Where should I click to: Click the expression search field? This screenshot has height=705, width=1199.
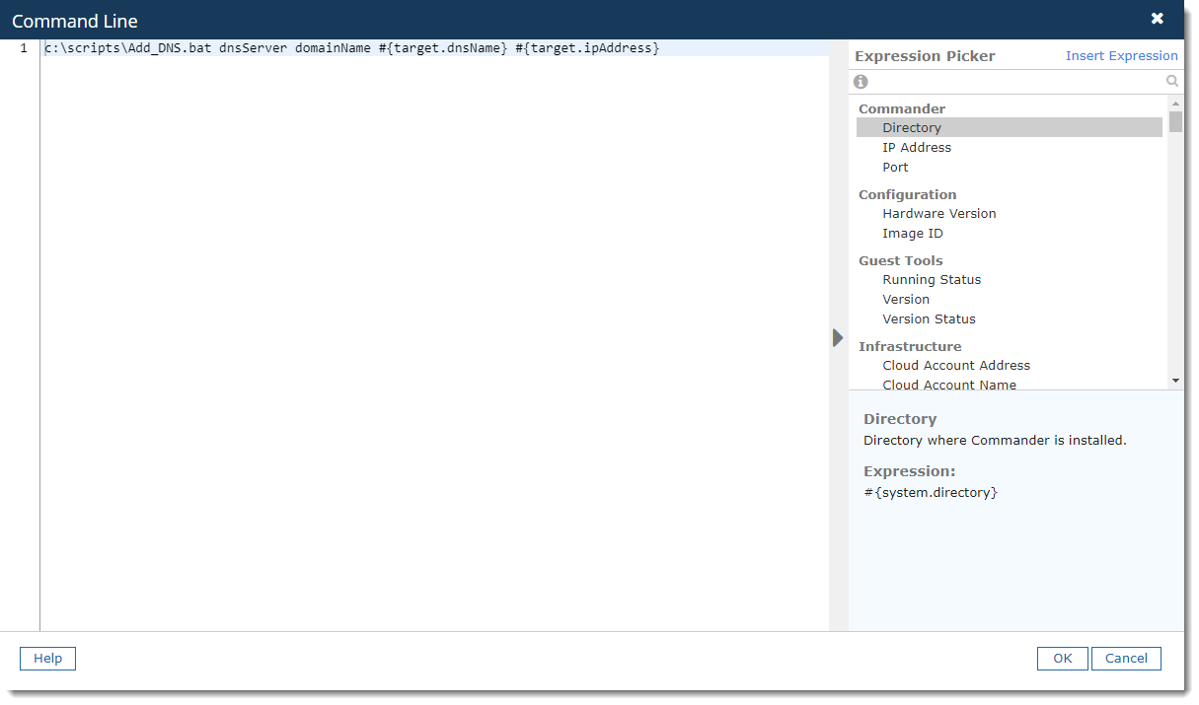coord(1016,82)
